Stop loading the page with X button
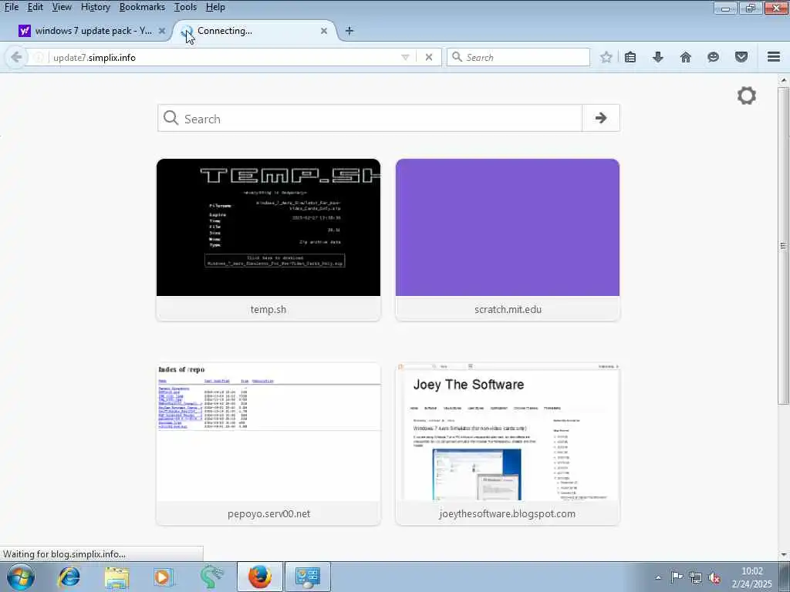This screenshot has height=592, width=790. tap(429, 57)
